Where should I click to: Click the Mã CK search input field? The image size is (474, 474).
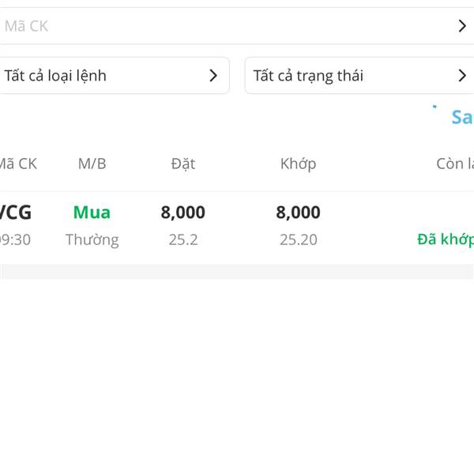(x=221, y=26)
